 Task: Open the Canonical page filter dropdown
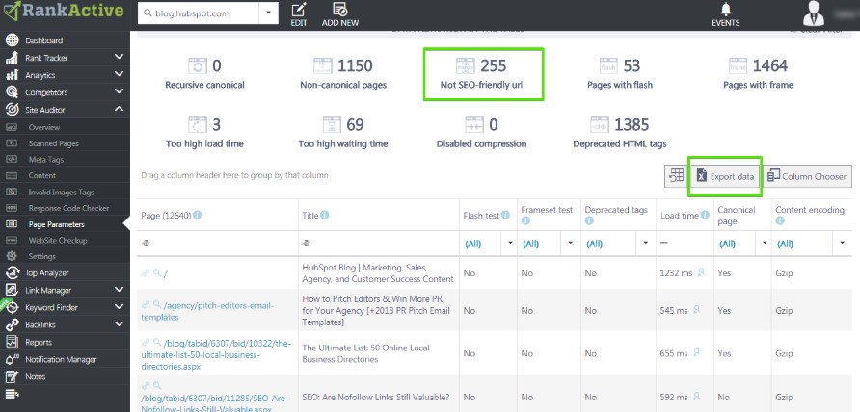[x=761, y=244]
